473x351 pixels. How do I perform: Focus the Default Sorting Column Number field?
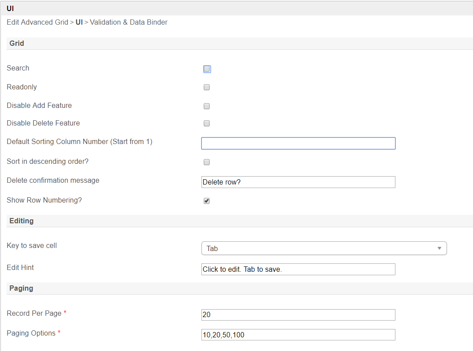298,144
